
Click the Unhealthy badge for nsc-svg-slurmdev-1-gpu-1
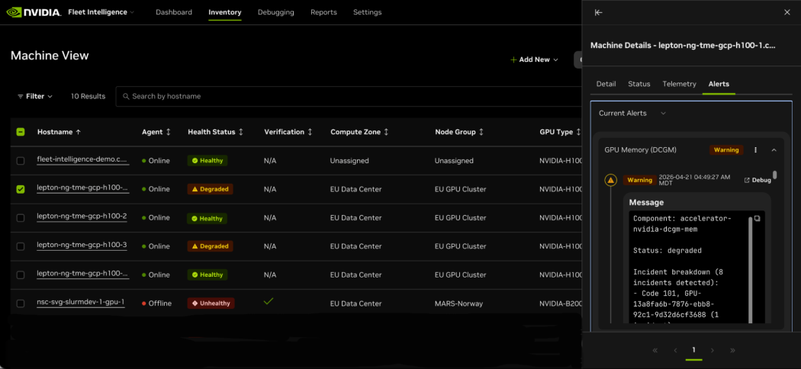click(211, 303)
